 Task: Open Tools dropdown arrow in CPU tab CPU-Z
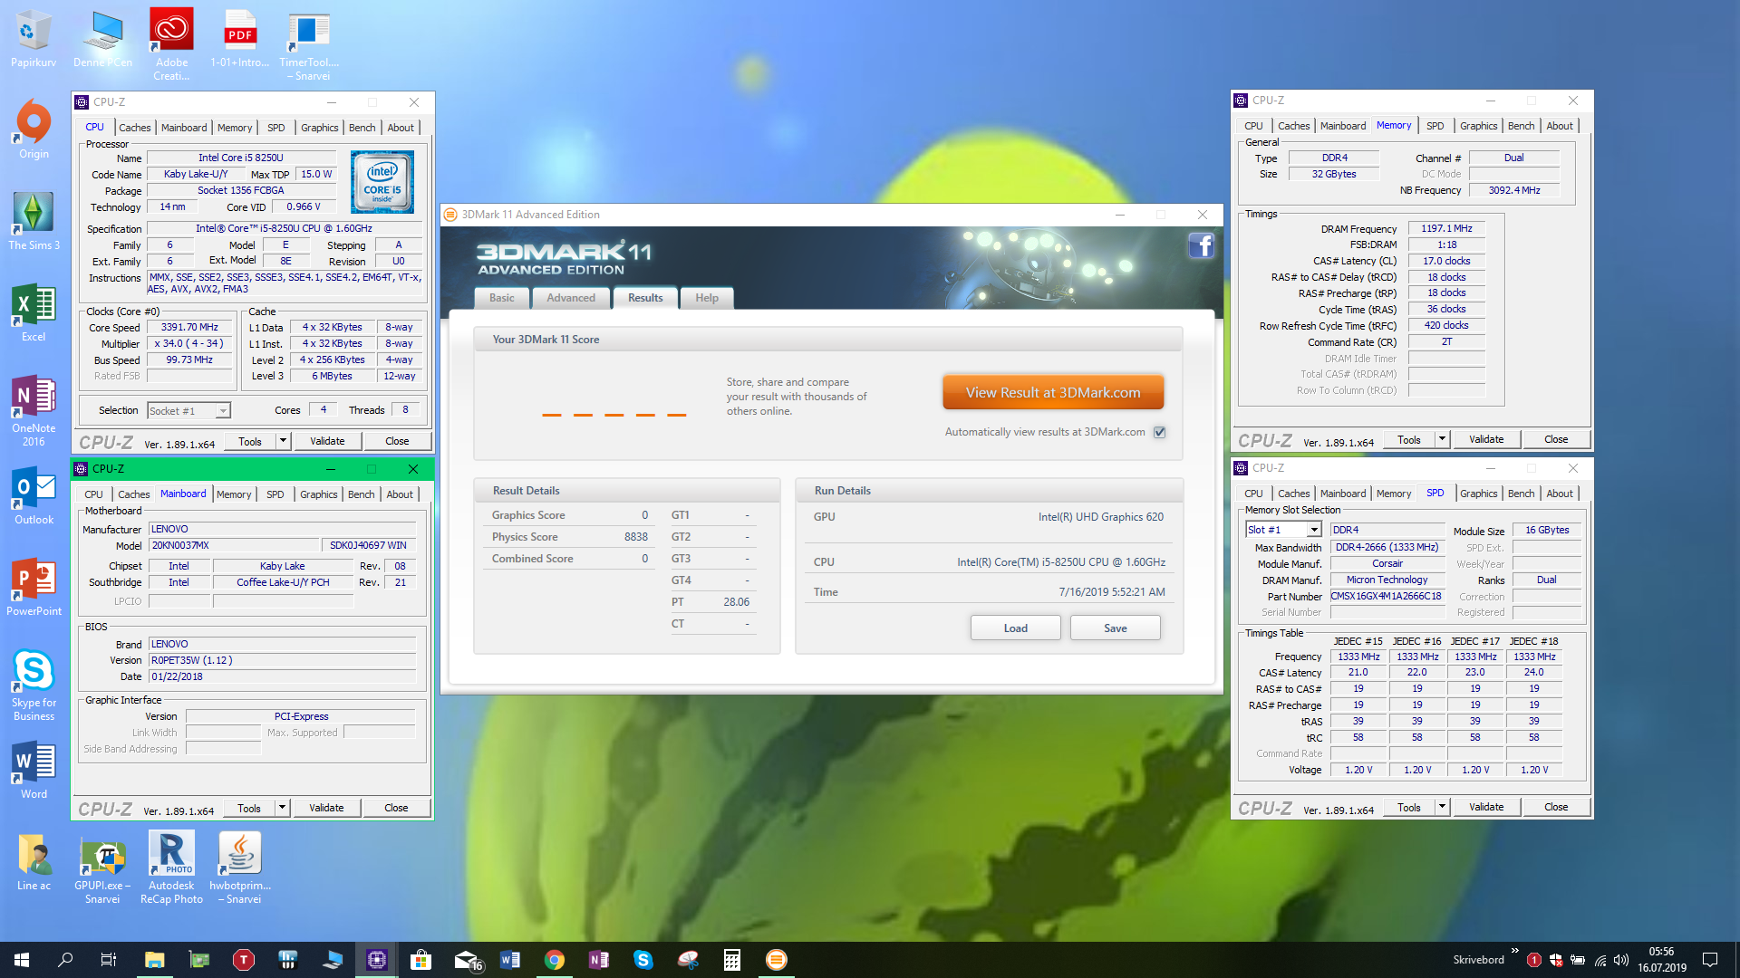point(283,441)
